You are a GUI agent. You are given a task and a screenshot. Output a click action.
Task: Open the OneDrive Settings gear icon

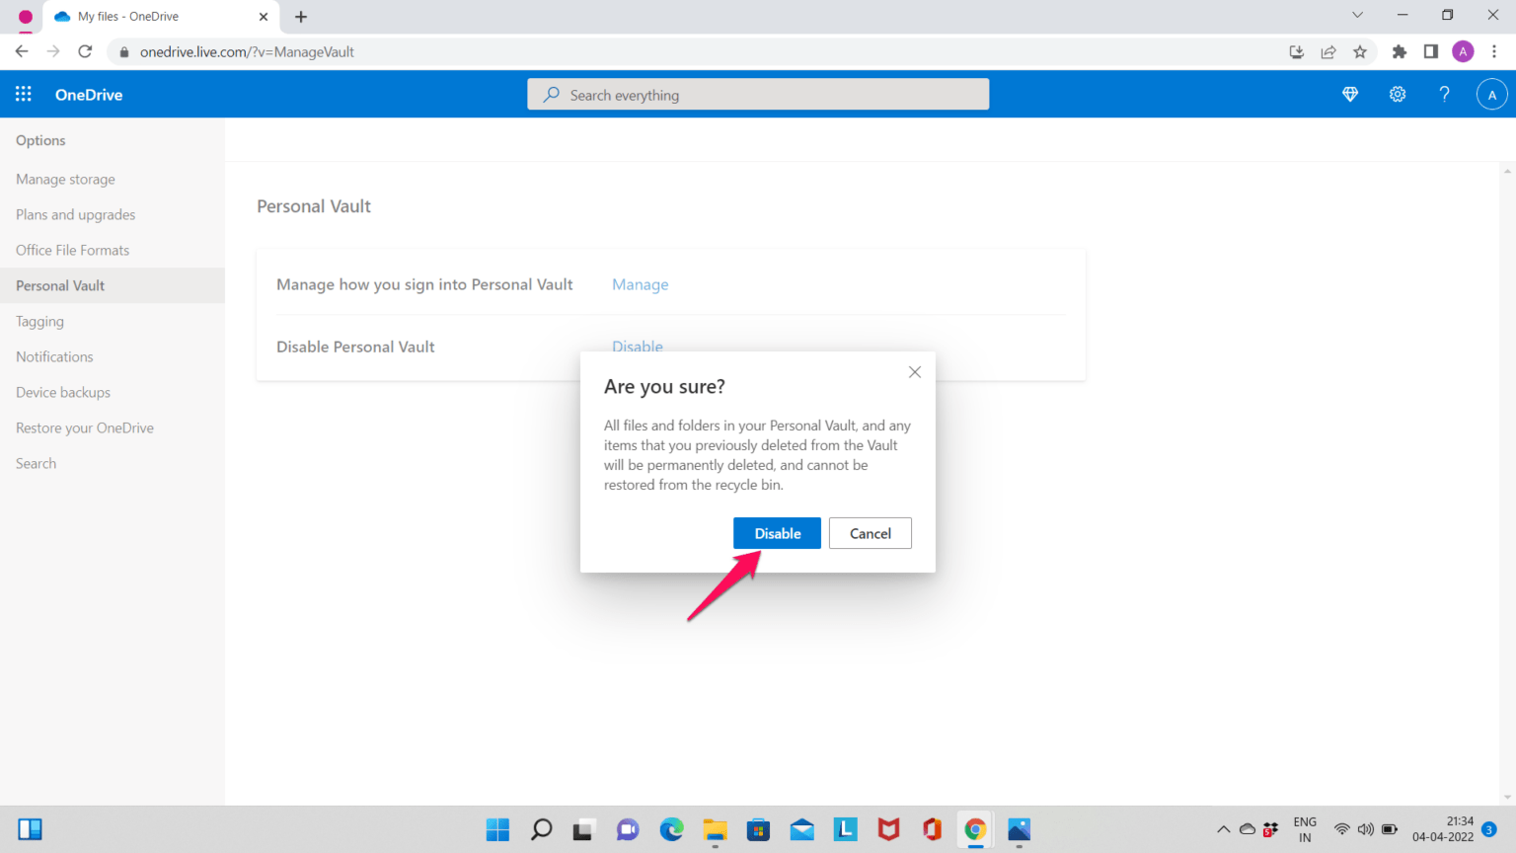click(x=1398, y=94)
